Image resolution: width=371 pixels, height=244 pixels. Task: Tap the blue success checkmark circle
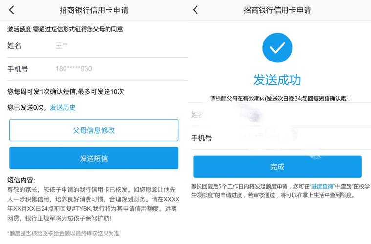(277, 47)
